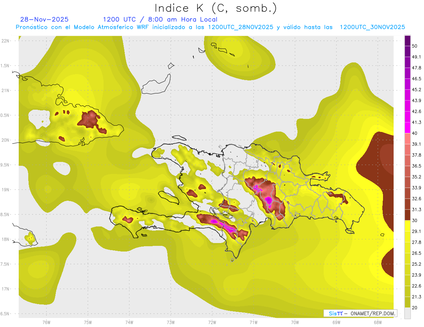
Task: Click the colorbar value "22.6"
Action: point(417,286)
